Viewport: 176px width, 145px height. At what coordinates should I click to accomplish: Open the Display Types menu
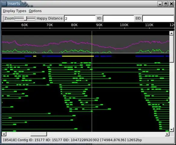pyautogui.click(x=14, y=11)
